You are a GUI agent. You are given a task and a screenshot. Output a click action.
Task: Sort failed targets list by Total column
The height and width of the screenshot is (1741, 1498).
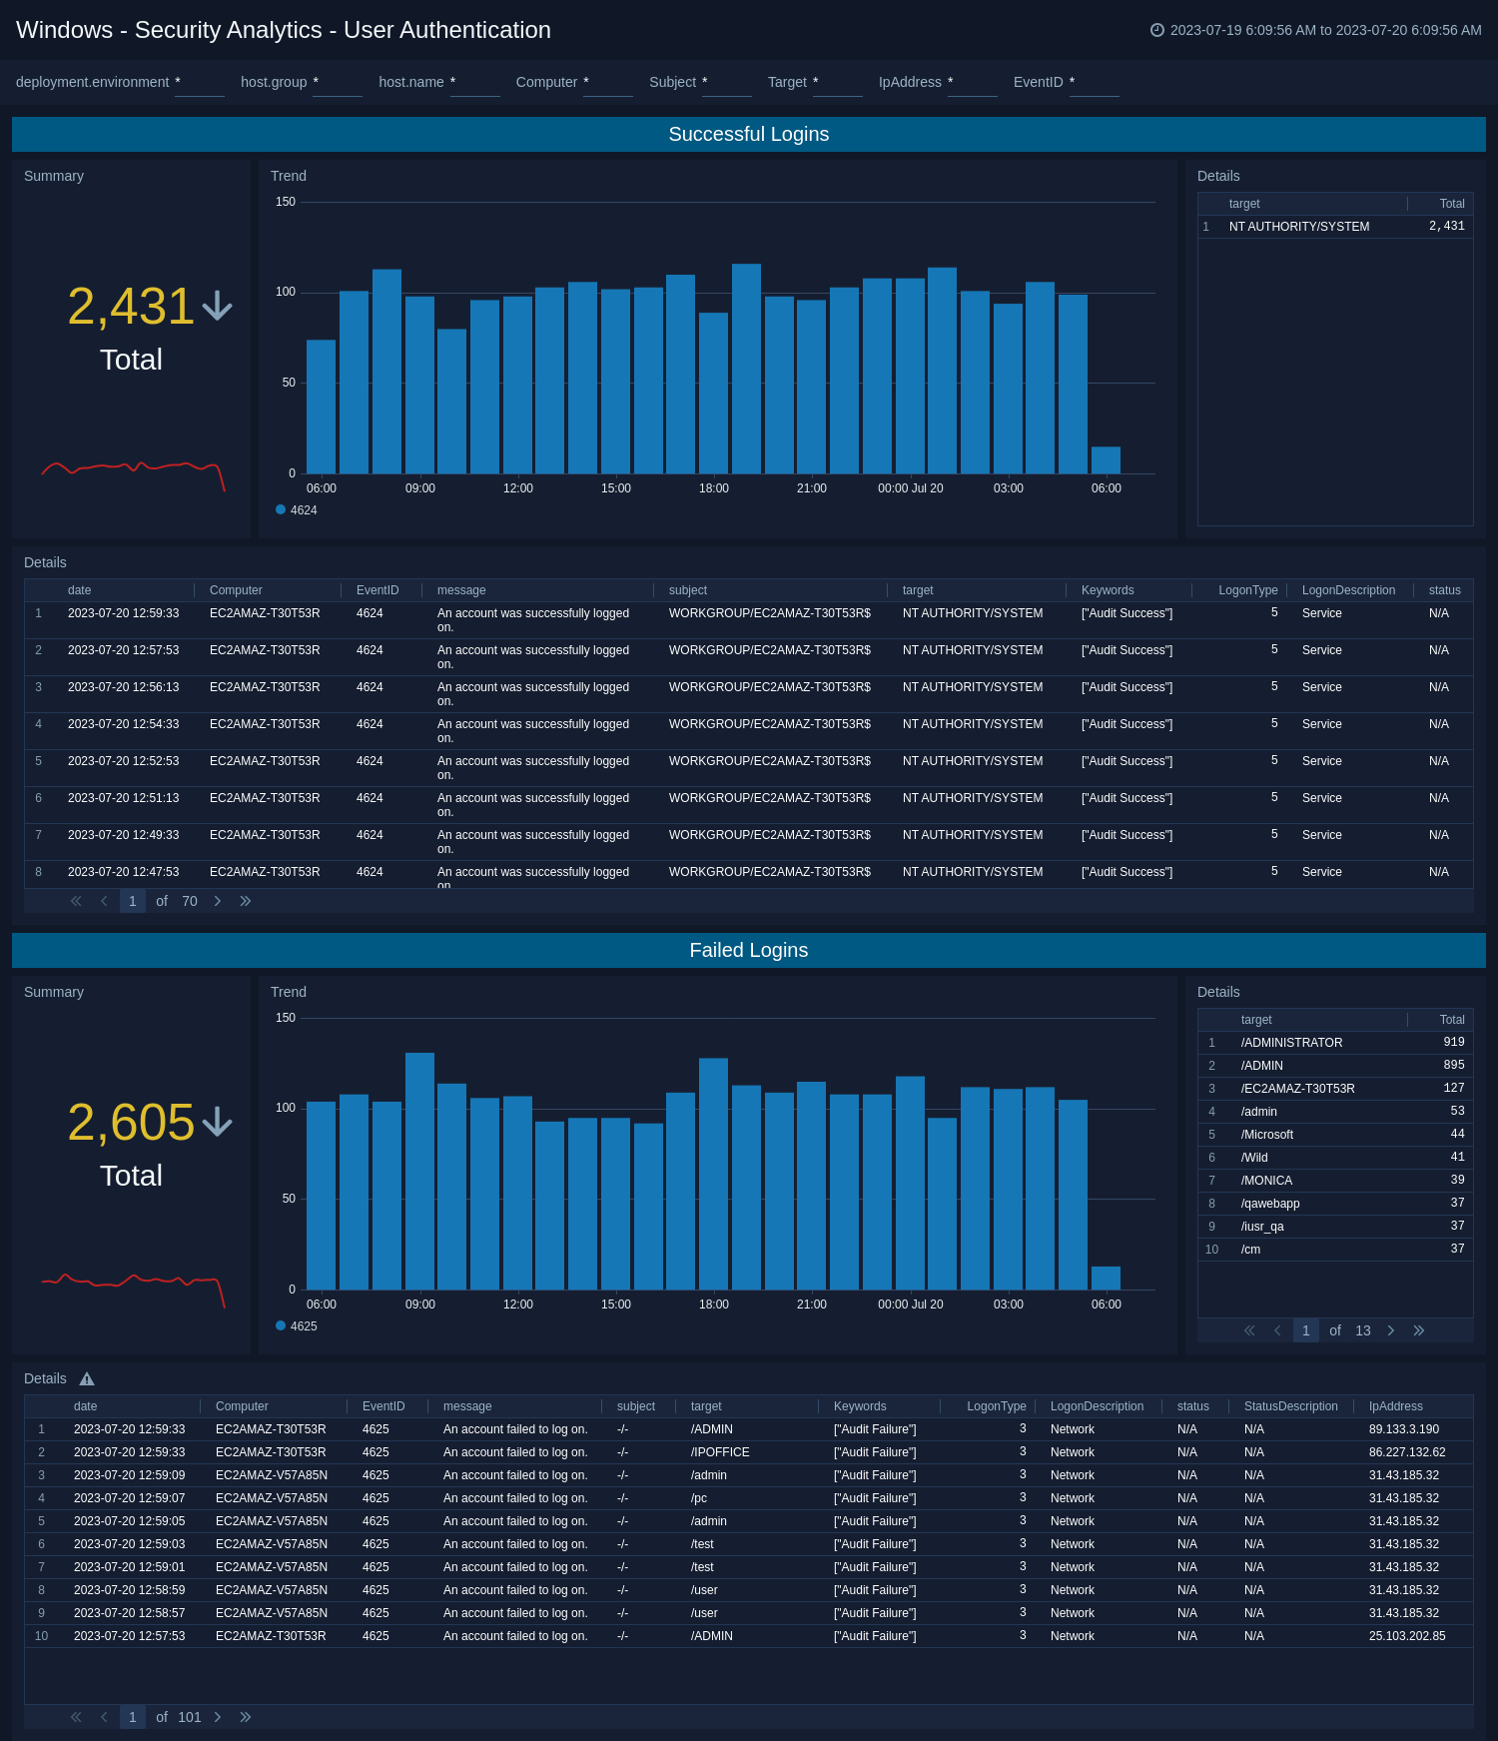pos(1452,1020)
